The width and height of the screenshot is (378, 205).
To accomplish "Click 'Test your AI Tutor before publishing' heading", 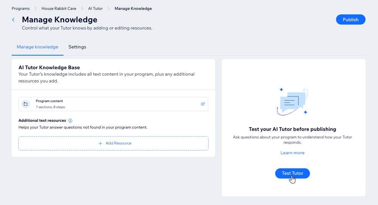I will click(x=293, y=129).
